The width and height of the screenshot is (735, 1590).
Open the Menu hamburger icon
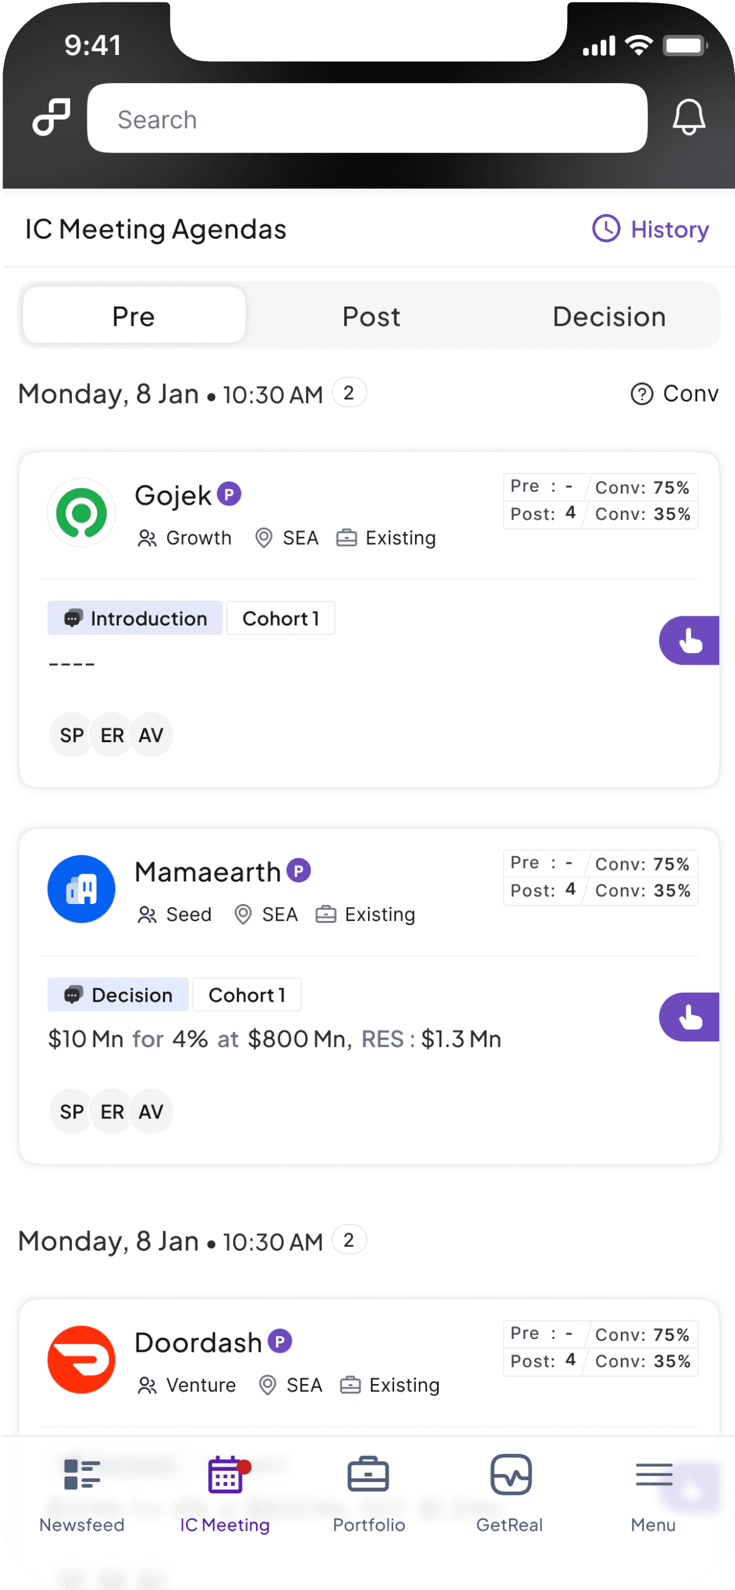(x=654, y=1474)
